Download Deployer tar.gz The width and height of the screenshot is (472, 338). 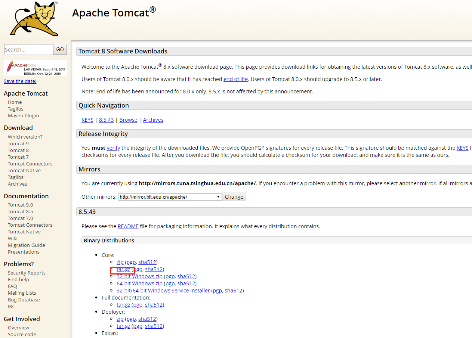coord(123,326)
